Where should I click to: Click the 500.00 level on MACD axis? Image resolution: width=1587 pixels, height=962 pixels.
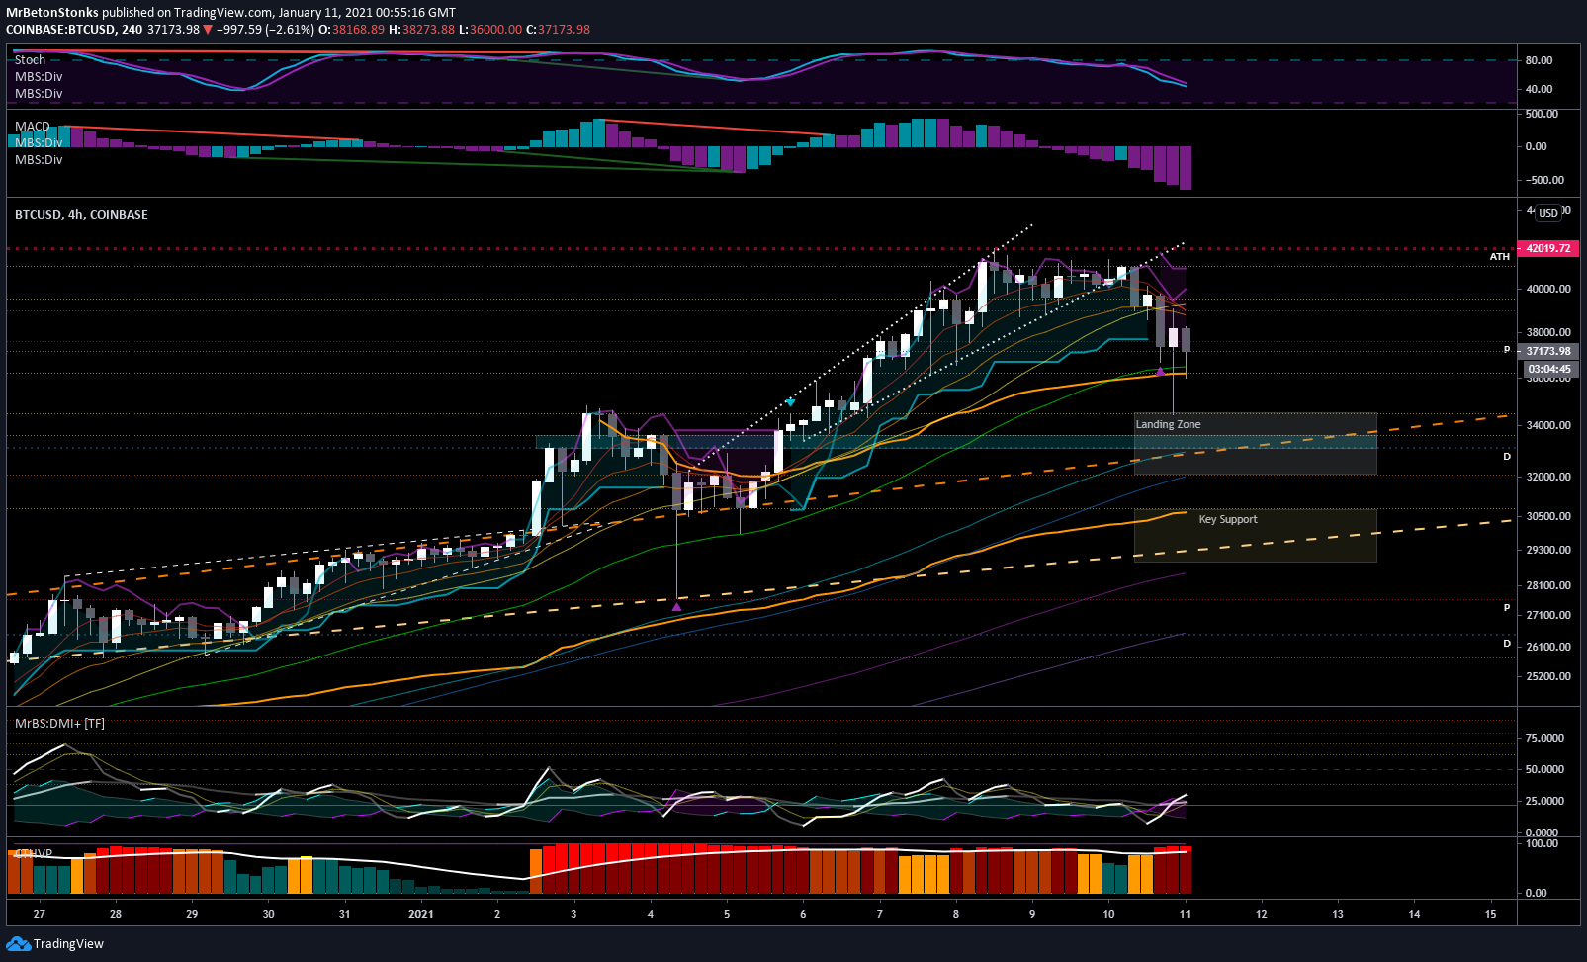point(1542,114)
